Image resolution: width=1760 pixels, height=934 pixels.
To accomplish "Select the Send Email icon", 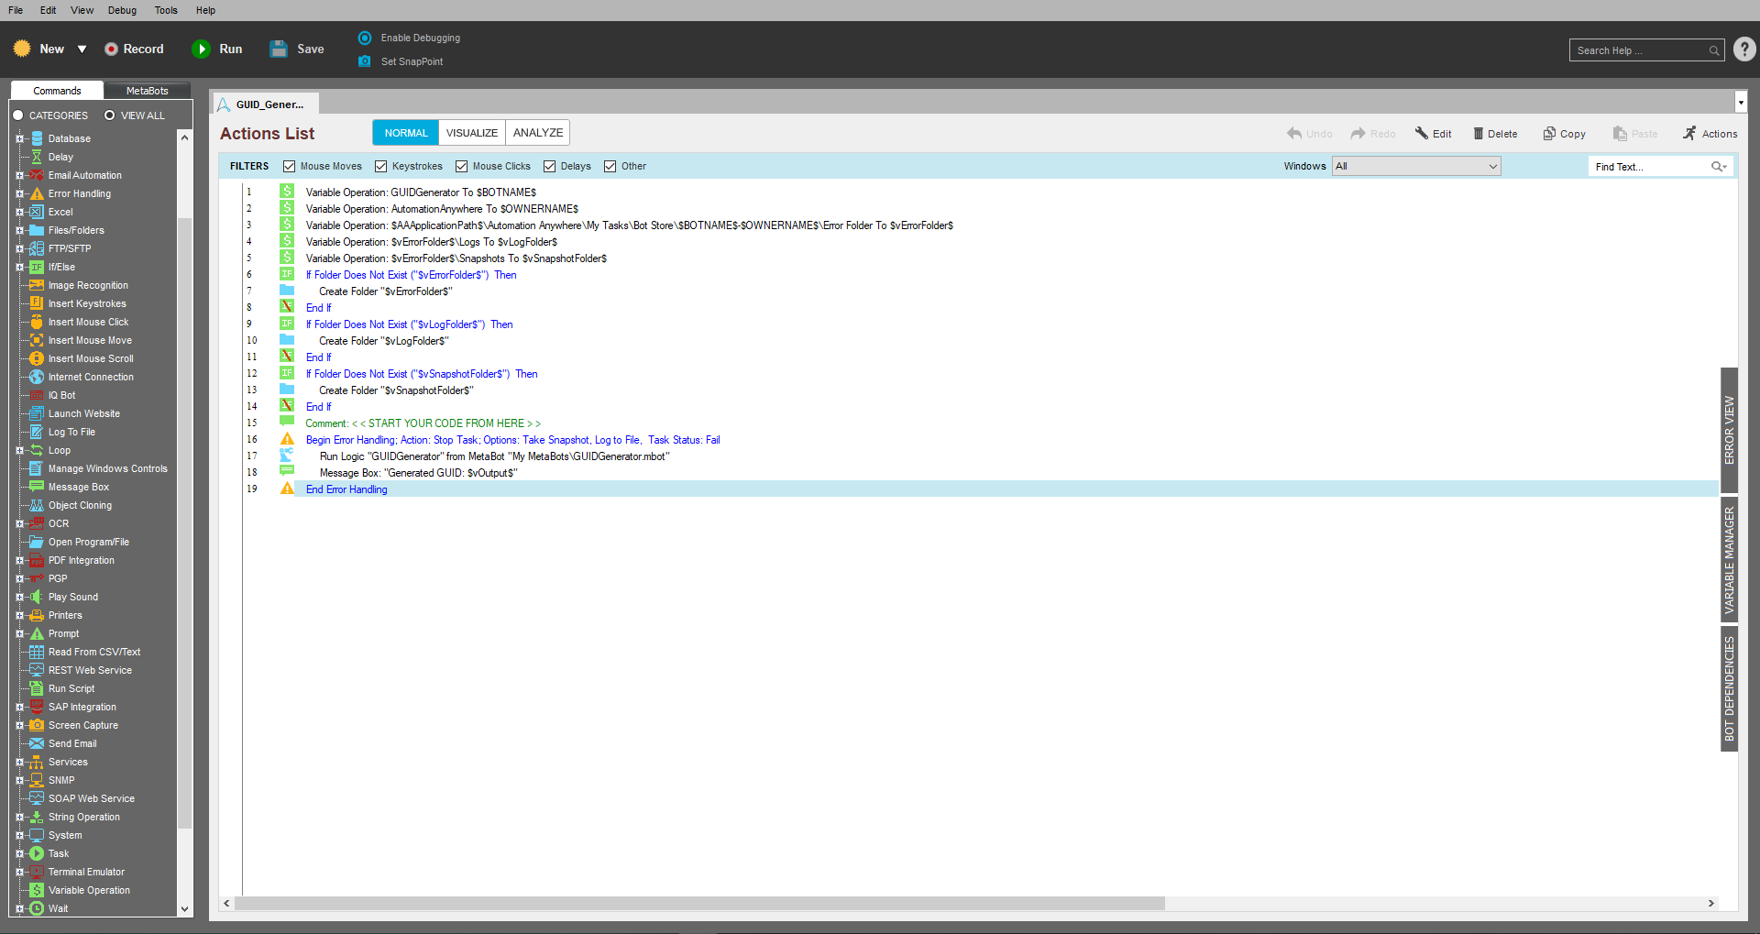I will [x=37, y=743].
